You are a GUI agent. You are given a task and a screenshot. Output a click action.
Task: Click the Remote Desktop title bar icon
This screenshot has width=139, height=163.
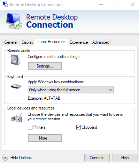click(5, 5)
